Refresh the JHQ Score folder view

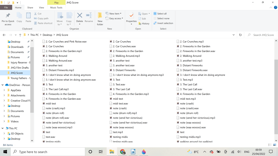pos(240,35)
